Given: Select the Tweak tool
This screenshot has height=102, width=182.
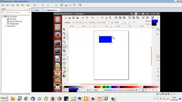Looking at the screenshot, I should pyautogui.click(x=64, y=38).
